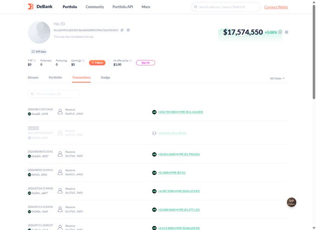Click the $17,574,550 portfolio value

[243, 32]
